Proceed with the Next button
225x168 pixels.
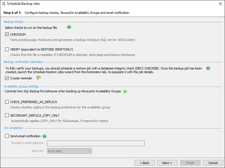167,163
